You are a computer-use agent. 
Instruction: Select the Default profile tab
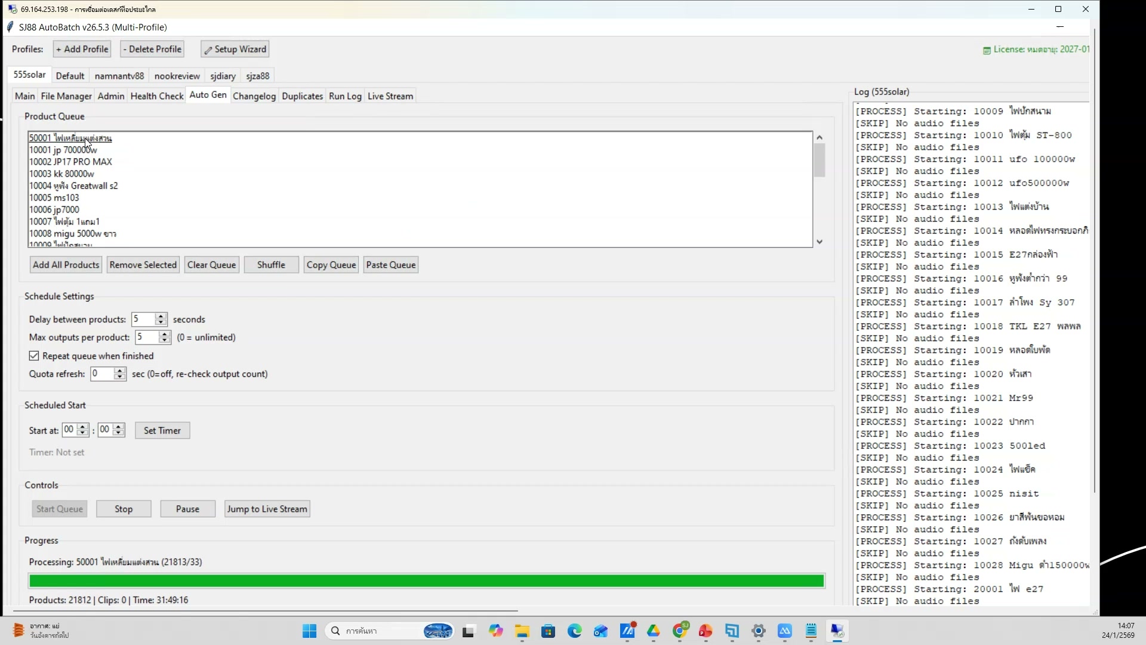tap(70, 76)
